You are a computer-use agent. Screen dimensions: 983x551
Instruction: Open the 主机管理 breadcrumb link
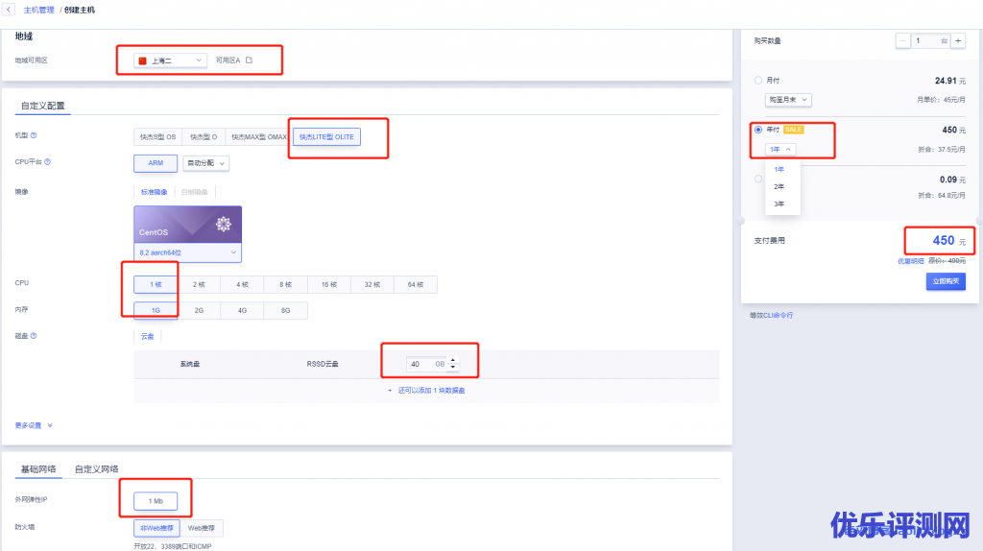(38, 10)
